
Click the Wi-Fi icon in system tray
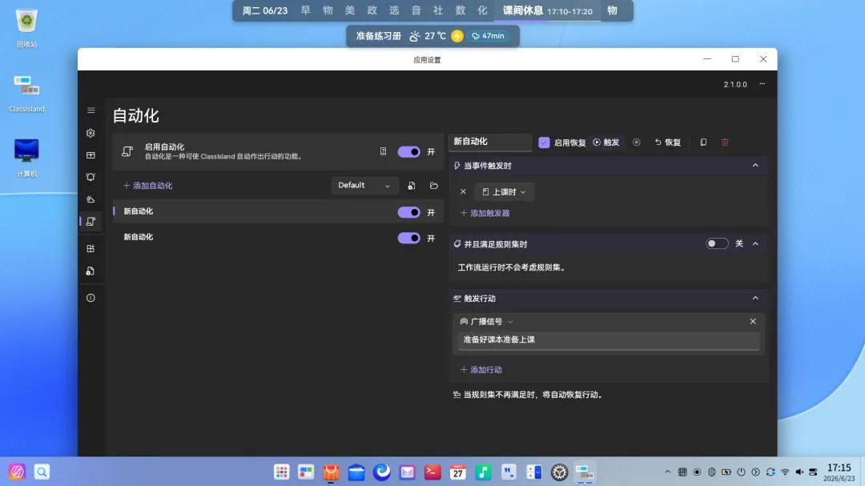pyautogui.click(x=785, y=472)
